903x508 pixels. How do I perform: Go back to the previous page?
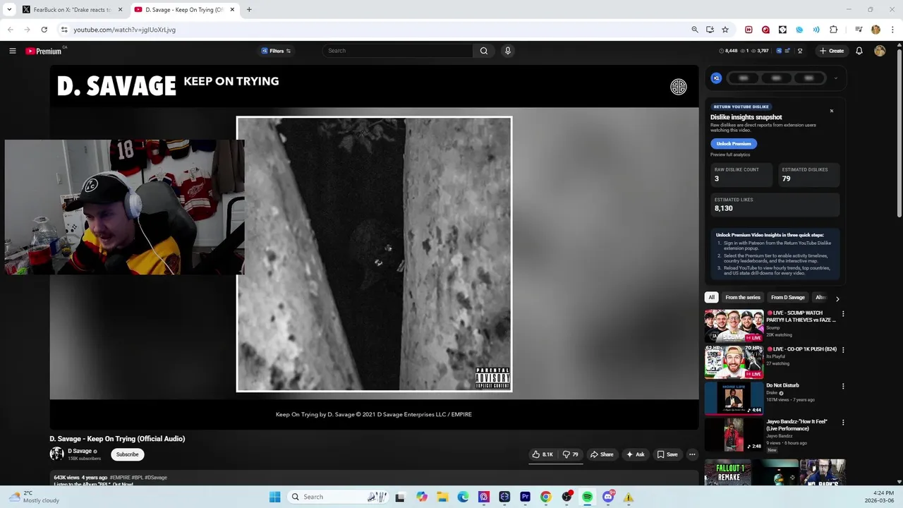coord(11,30)
